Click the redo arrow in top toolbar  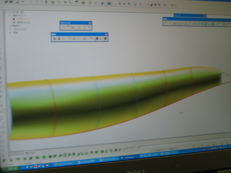click(x=30, y=2)
